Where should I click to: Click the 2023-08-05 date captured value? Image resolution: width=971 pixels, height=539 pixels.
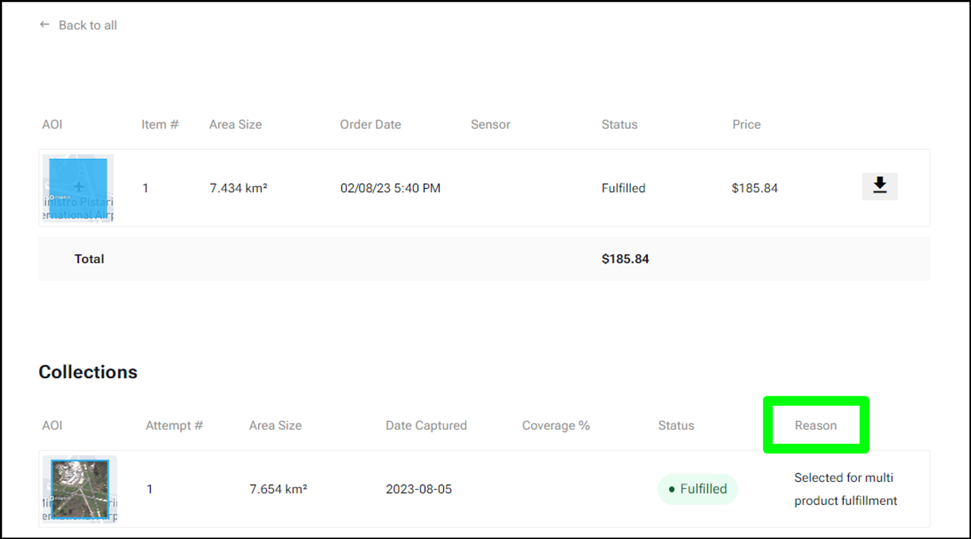(x=419, y=489)
